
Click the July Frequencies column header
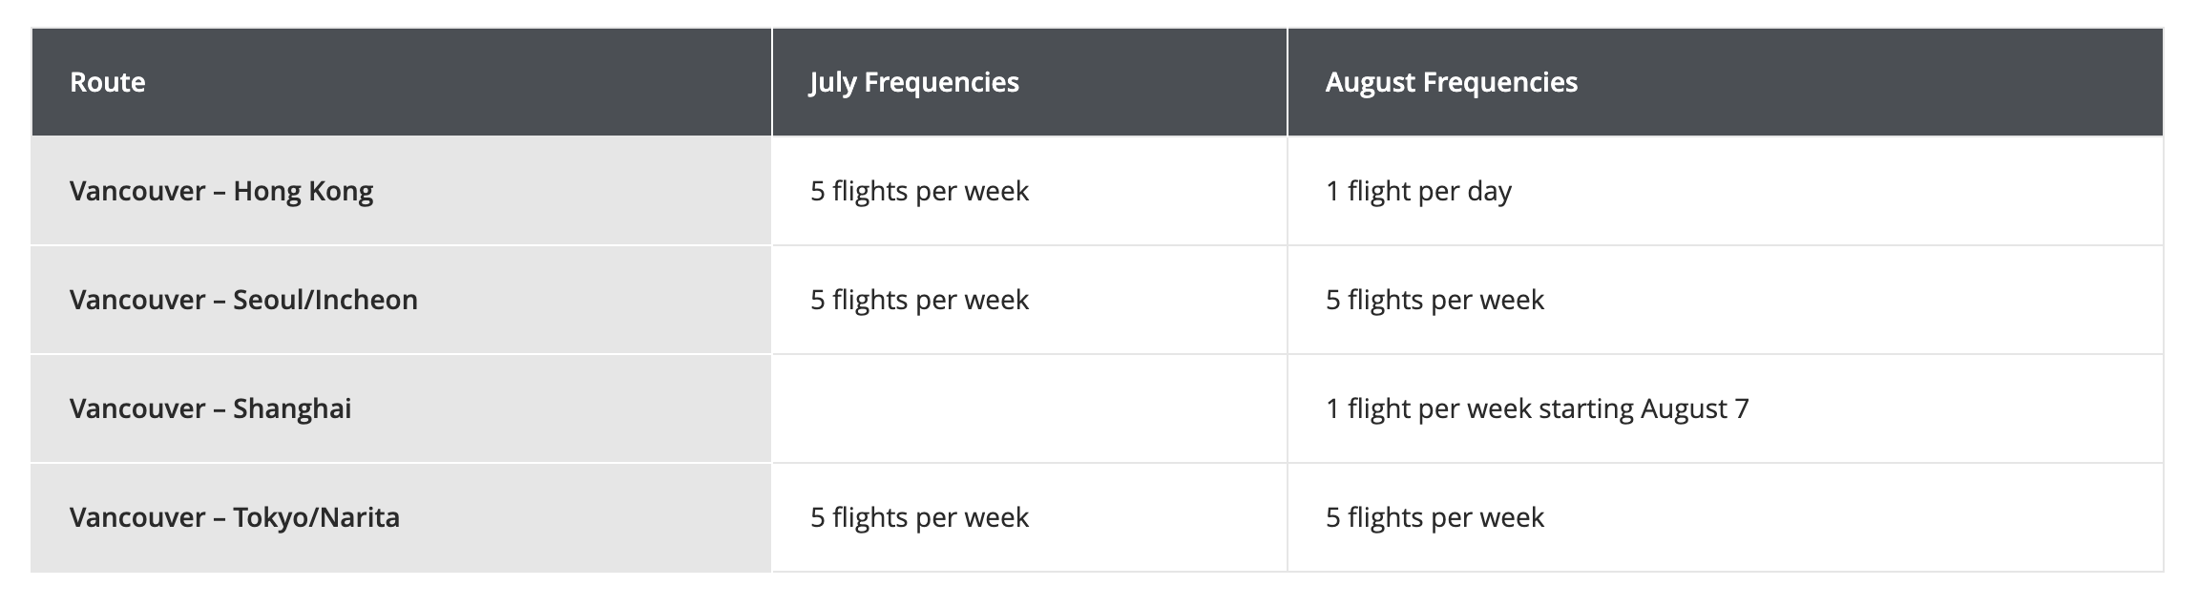coord(1030,82)
